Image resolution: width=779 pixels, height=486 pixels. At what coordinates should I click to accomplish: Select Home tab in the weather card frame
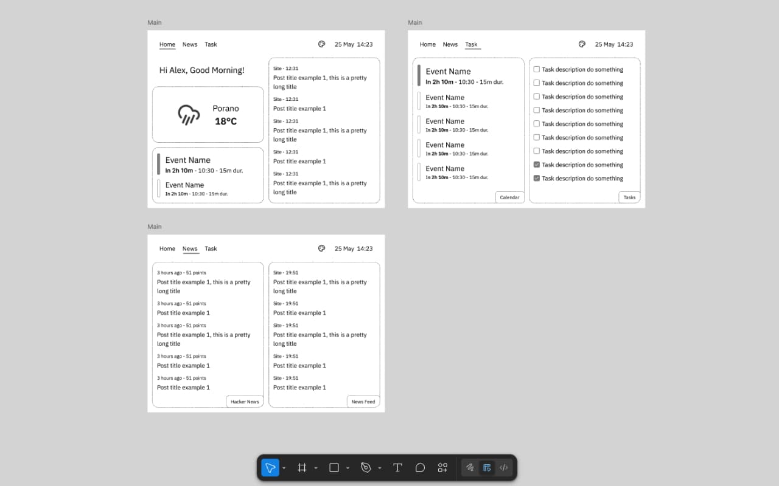[x=167, y=44]
